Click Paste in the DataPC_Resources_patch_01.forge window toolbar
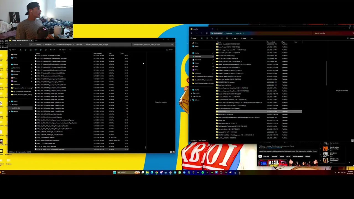 [x=30, y=50]
